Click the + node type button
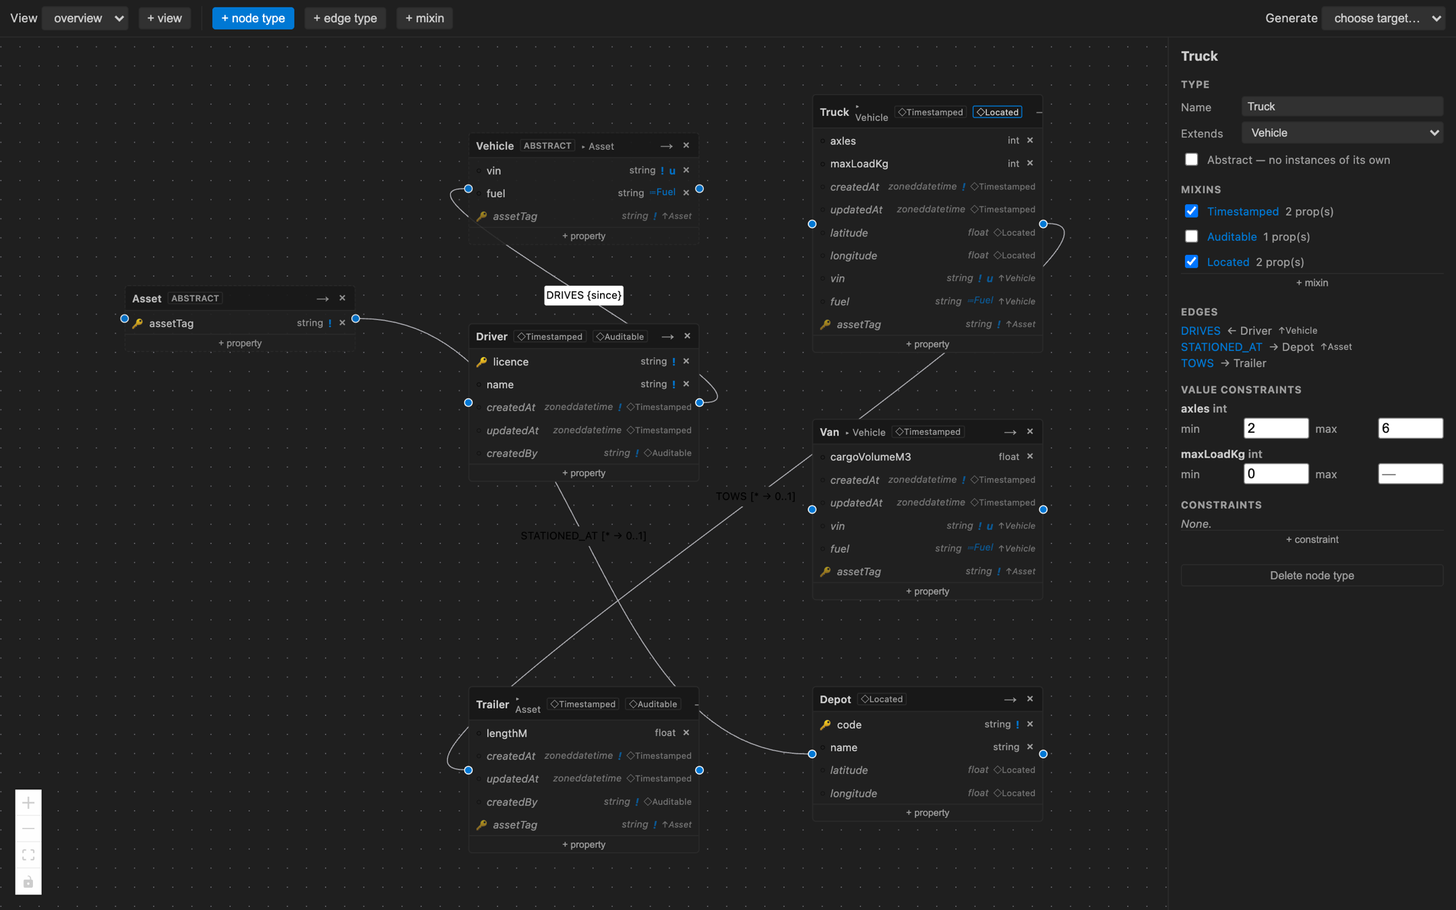This screenshot has height=910, width=1456. point(253,18)
